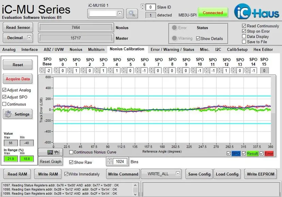Click the graph pan hand icon

57,152
